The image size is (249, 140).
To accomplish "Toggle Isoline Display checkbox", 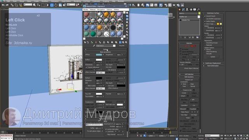I will tap(205, 21).
